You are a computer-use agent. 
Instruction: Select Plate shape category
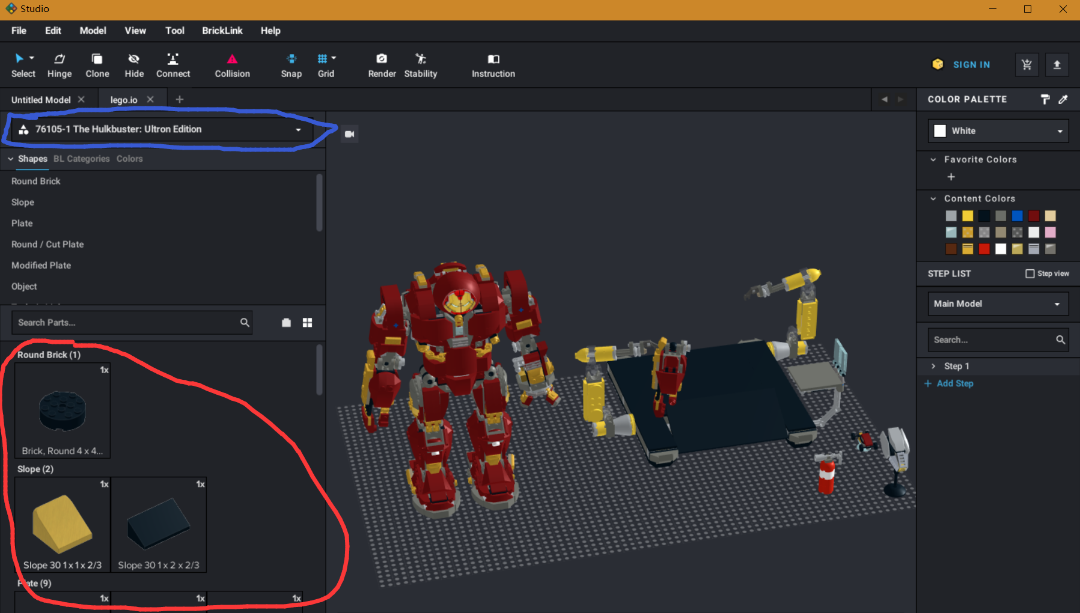[22, 223]
